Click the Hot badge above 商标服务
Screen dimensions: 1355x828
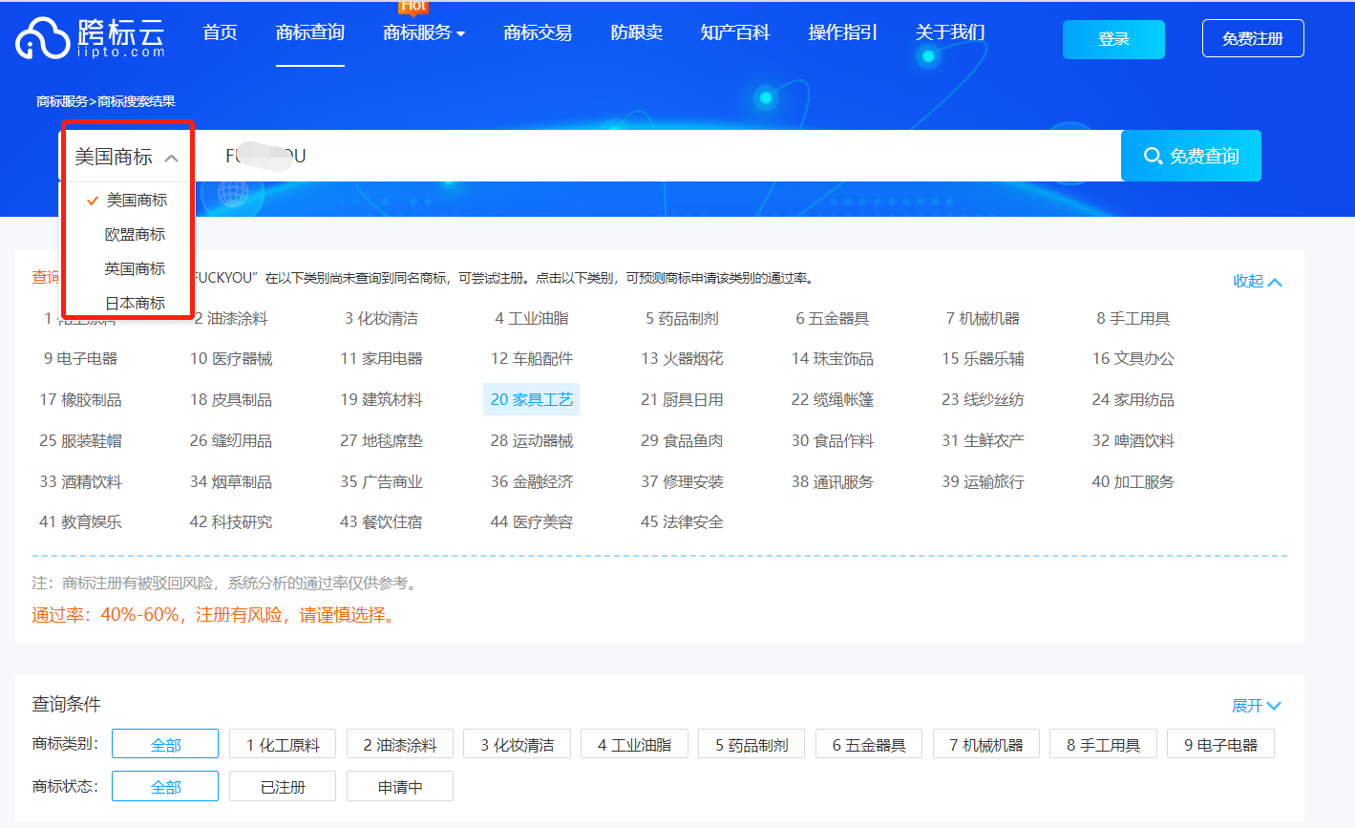tap(413, 7)
